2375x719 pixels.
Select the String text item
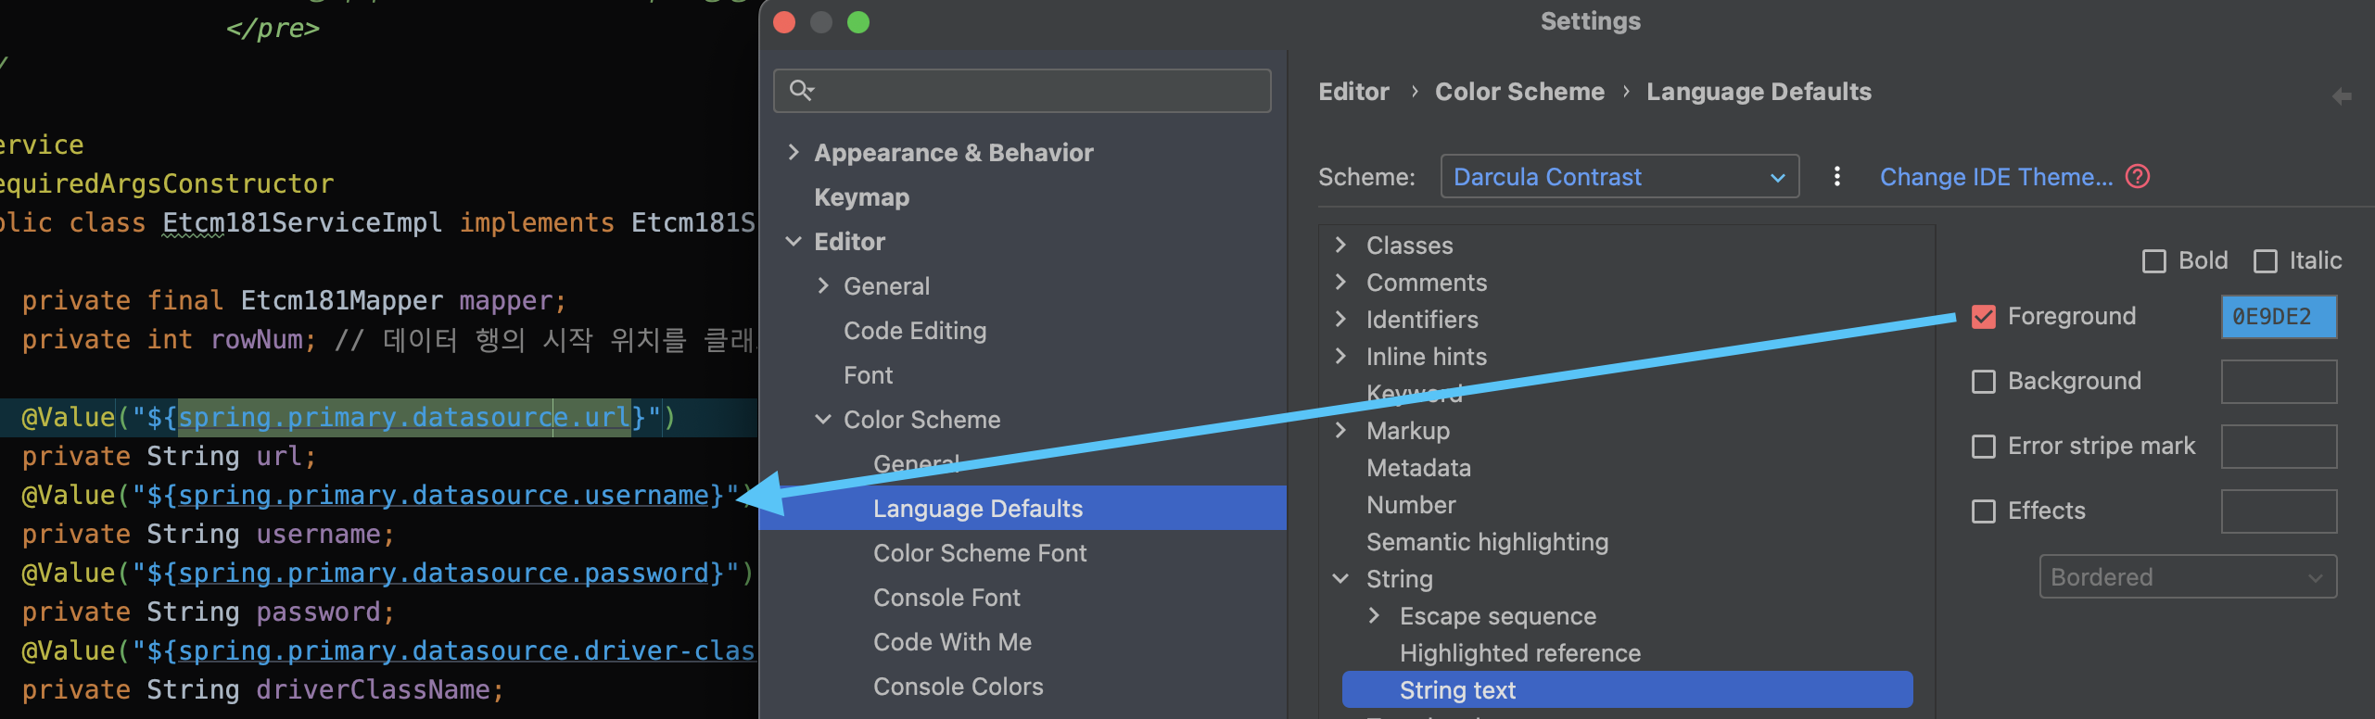click(x=1627, y=689)
